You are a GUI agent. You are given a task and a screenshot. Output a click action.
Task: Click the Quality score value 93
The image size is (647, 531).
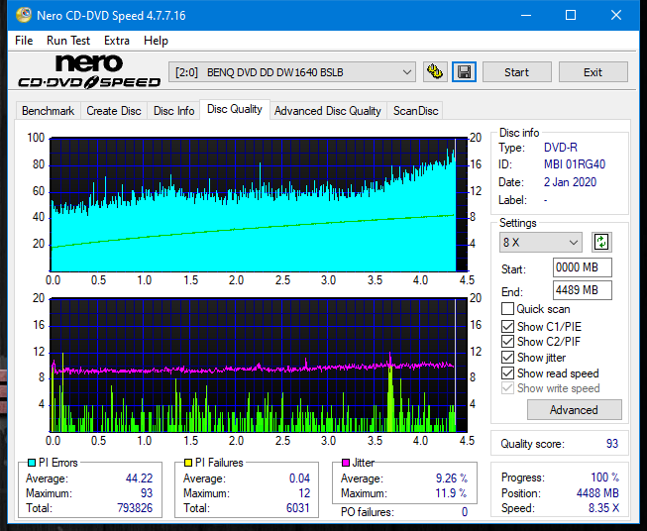coord(612,444)
